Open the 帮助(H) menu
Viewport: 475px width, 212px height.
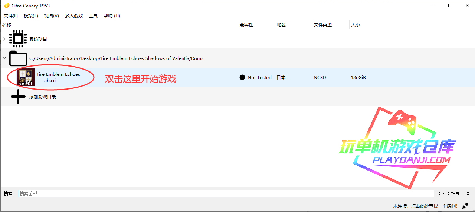point(111,16)
